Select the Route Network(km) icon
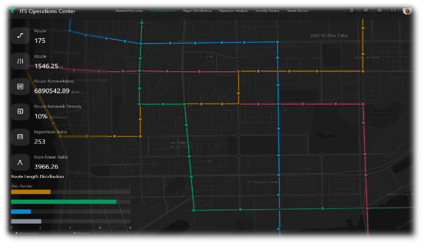427x248 pixels. tap(20, 86)
